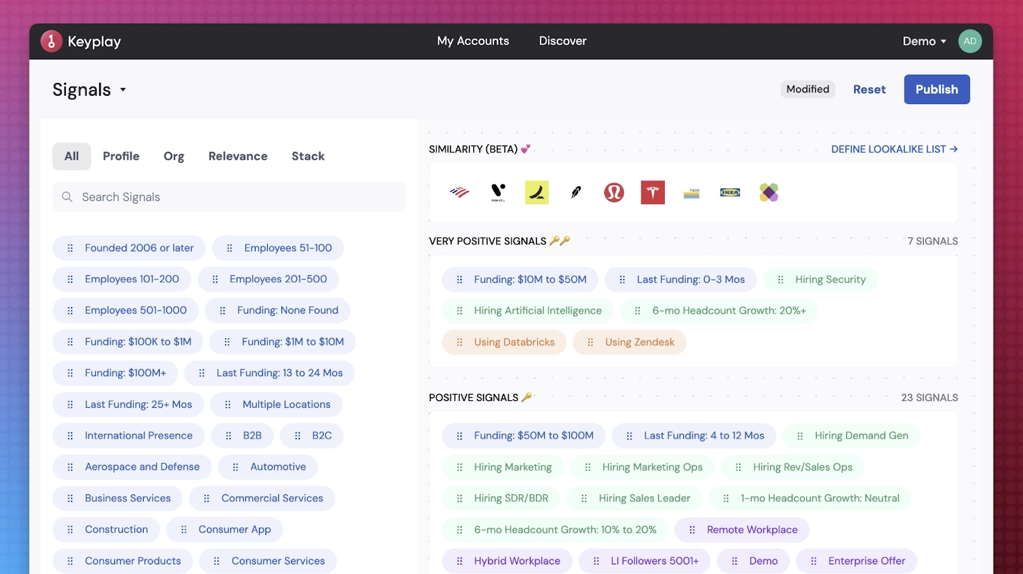Select the Multiple Locations chip
Screen dimensions: 1023x574
click(x=276, y=404)
